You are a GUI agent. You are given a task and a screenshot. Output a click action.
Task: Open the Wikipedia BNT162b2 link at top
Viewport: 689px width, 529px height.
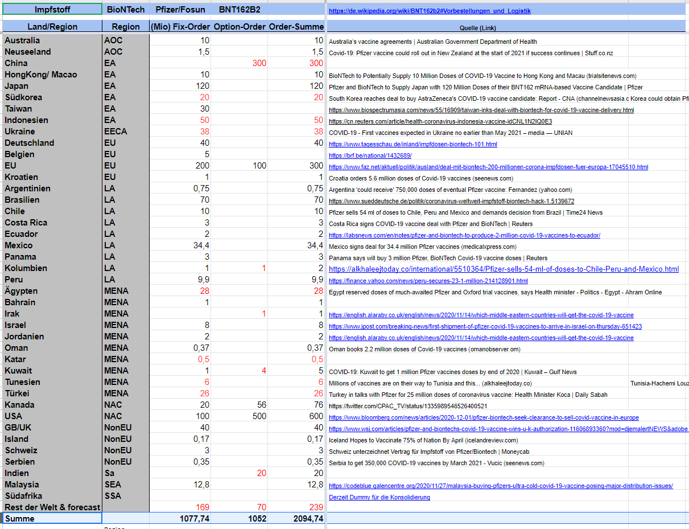[x=430, y=11]
